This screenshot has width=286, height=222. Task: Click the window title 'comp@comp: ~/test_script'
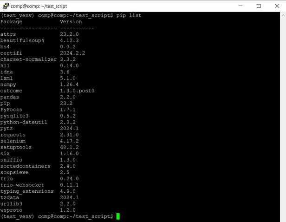tap(39, 6)
